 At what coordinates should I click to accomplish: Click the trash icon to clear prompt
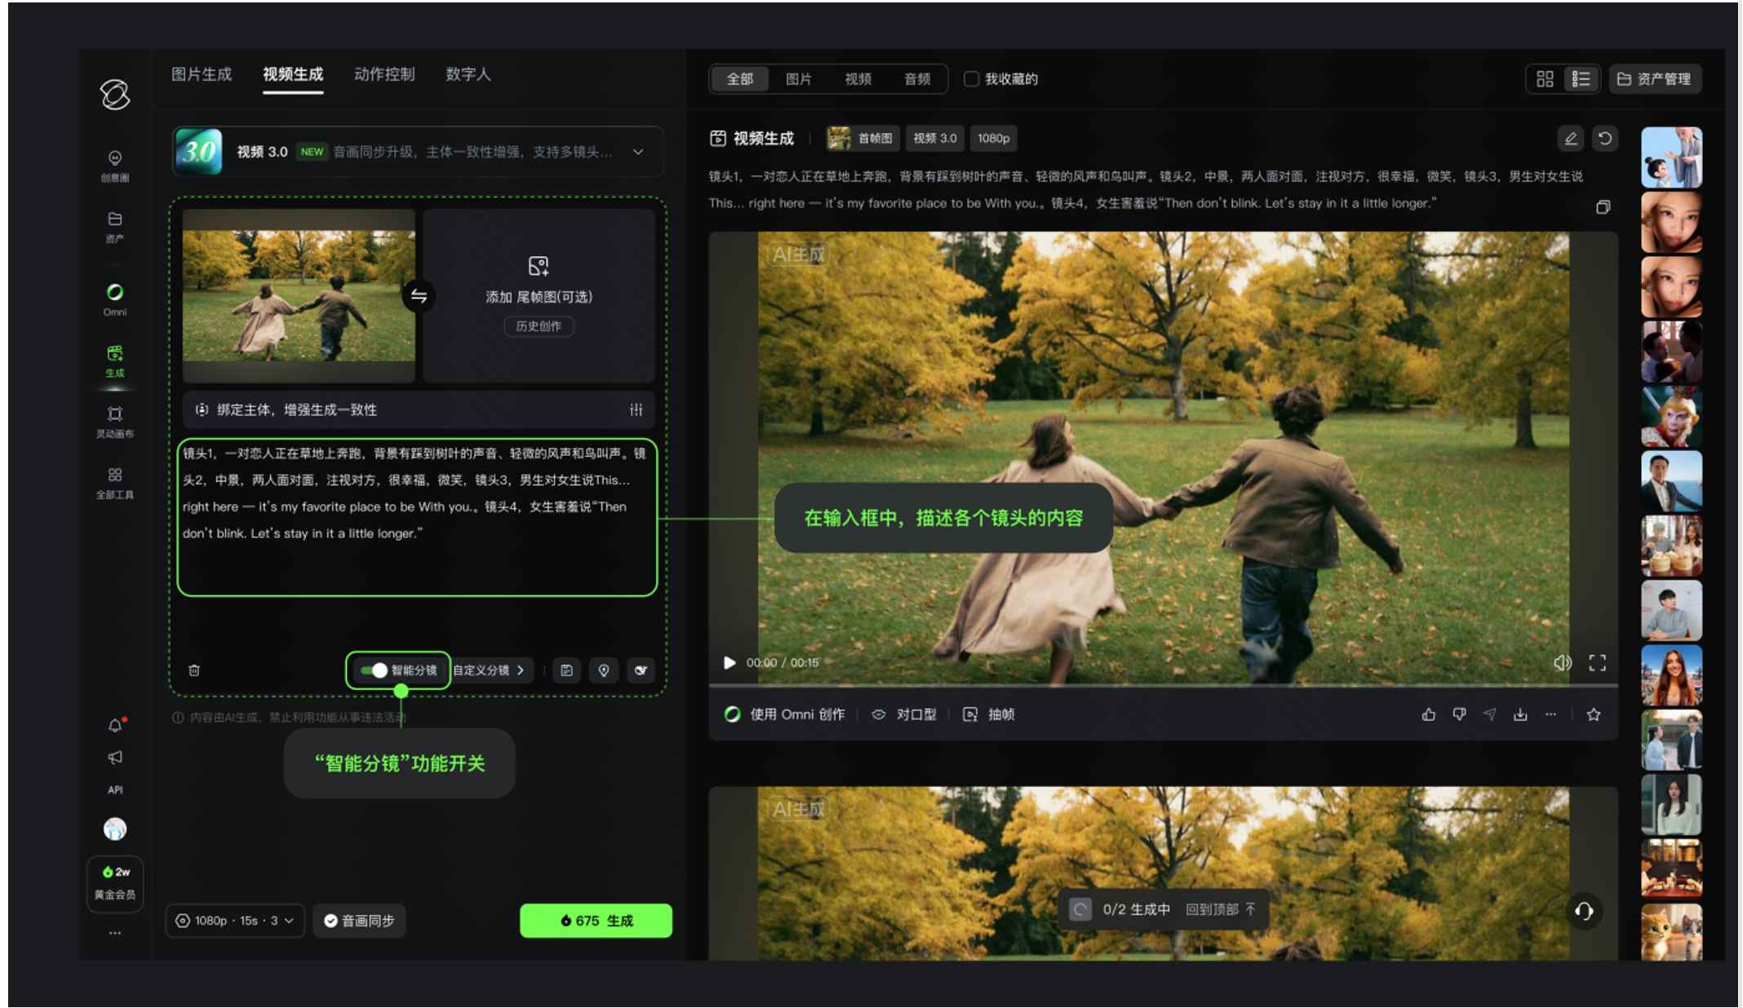(x=194, y=670)
